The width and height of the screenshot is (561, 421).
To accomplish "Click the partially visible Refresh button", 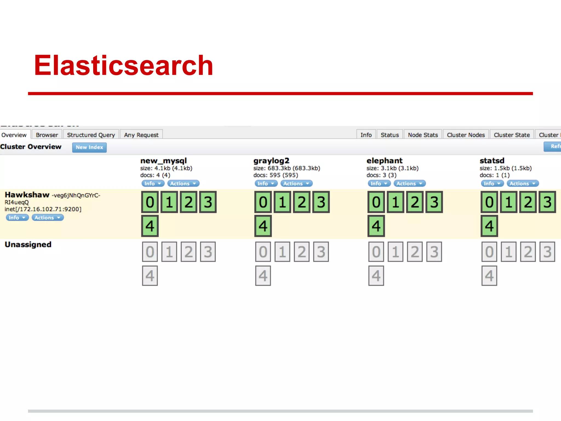I will coord(553,146).
